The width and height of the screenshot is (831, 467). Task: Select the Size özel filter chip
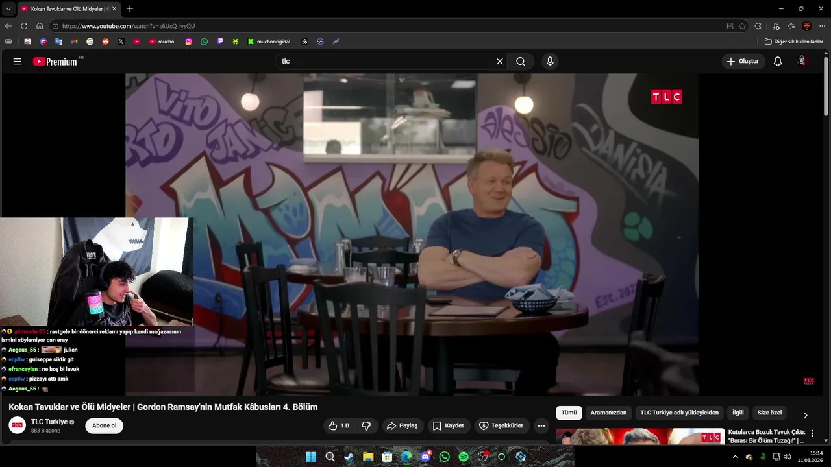(x=770, y=413)
